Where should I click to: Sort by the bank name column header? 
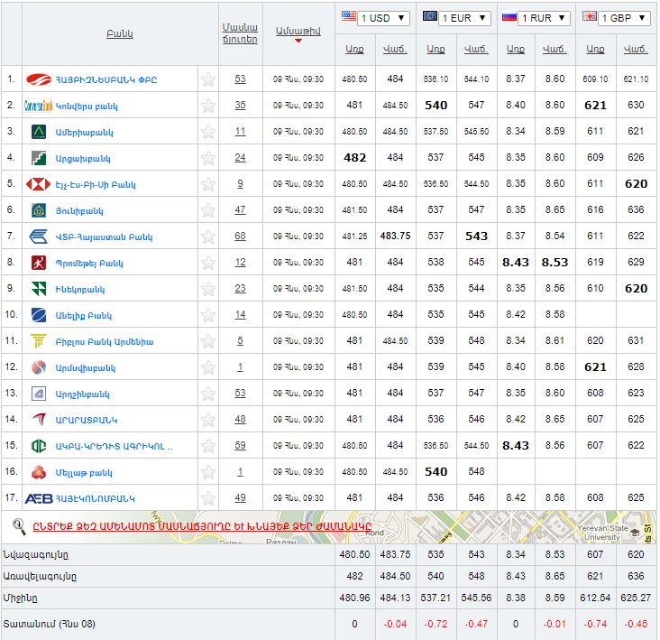[119, 34]
